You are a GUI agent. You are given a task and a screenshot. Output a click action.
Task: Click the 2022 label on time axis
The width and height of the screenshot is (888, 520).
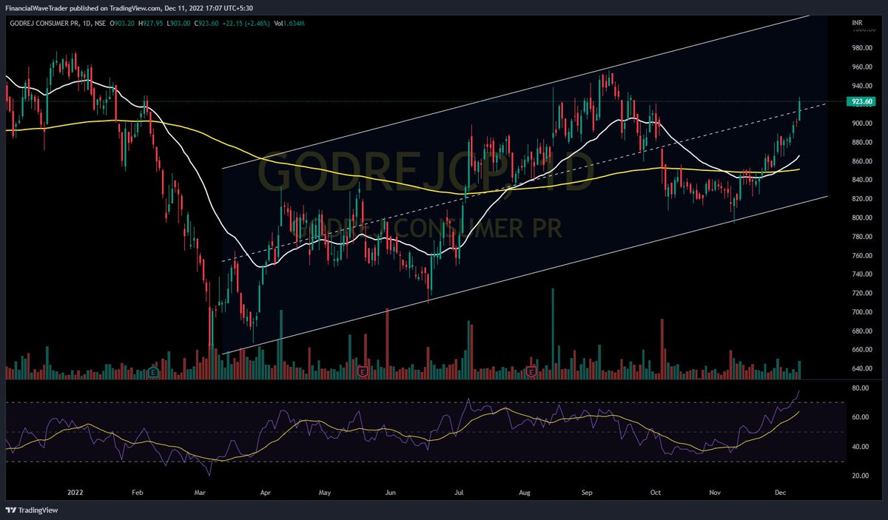click(75, 491)
